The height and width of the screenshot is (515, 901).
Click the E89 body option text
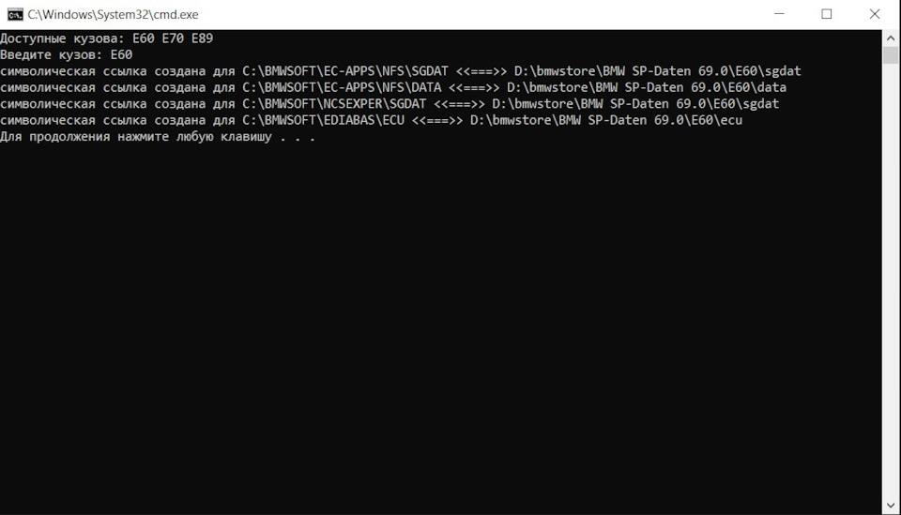pyautogui.click(x=202, y=38)
